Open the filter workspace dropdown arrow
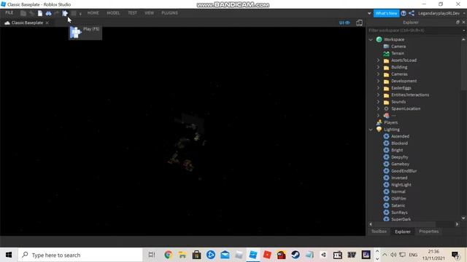 point(464,31)
